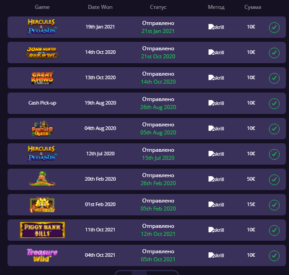Click the sent date 26th Feb 2020
Viewport: 289px width, 275px height.
pyautogui.click(x=158, y=183)
